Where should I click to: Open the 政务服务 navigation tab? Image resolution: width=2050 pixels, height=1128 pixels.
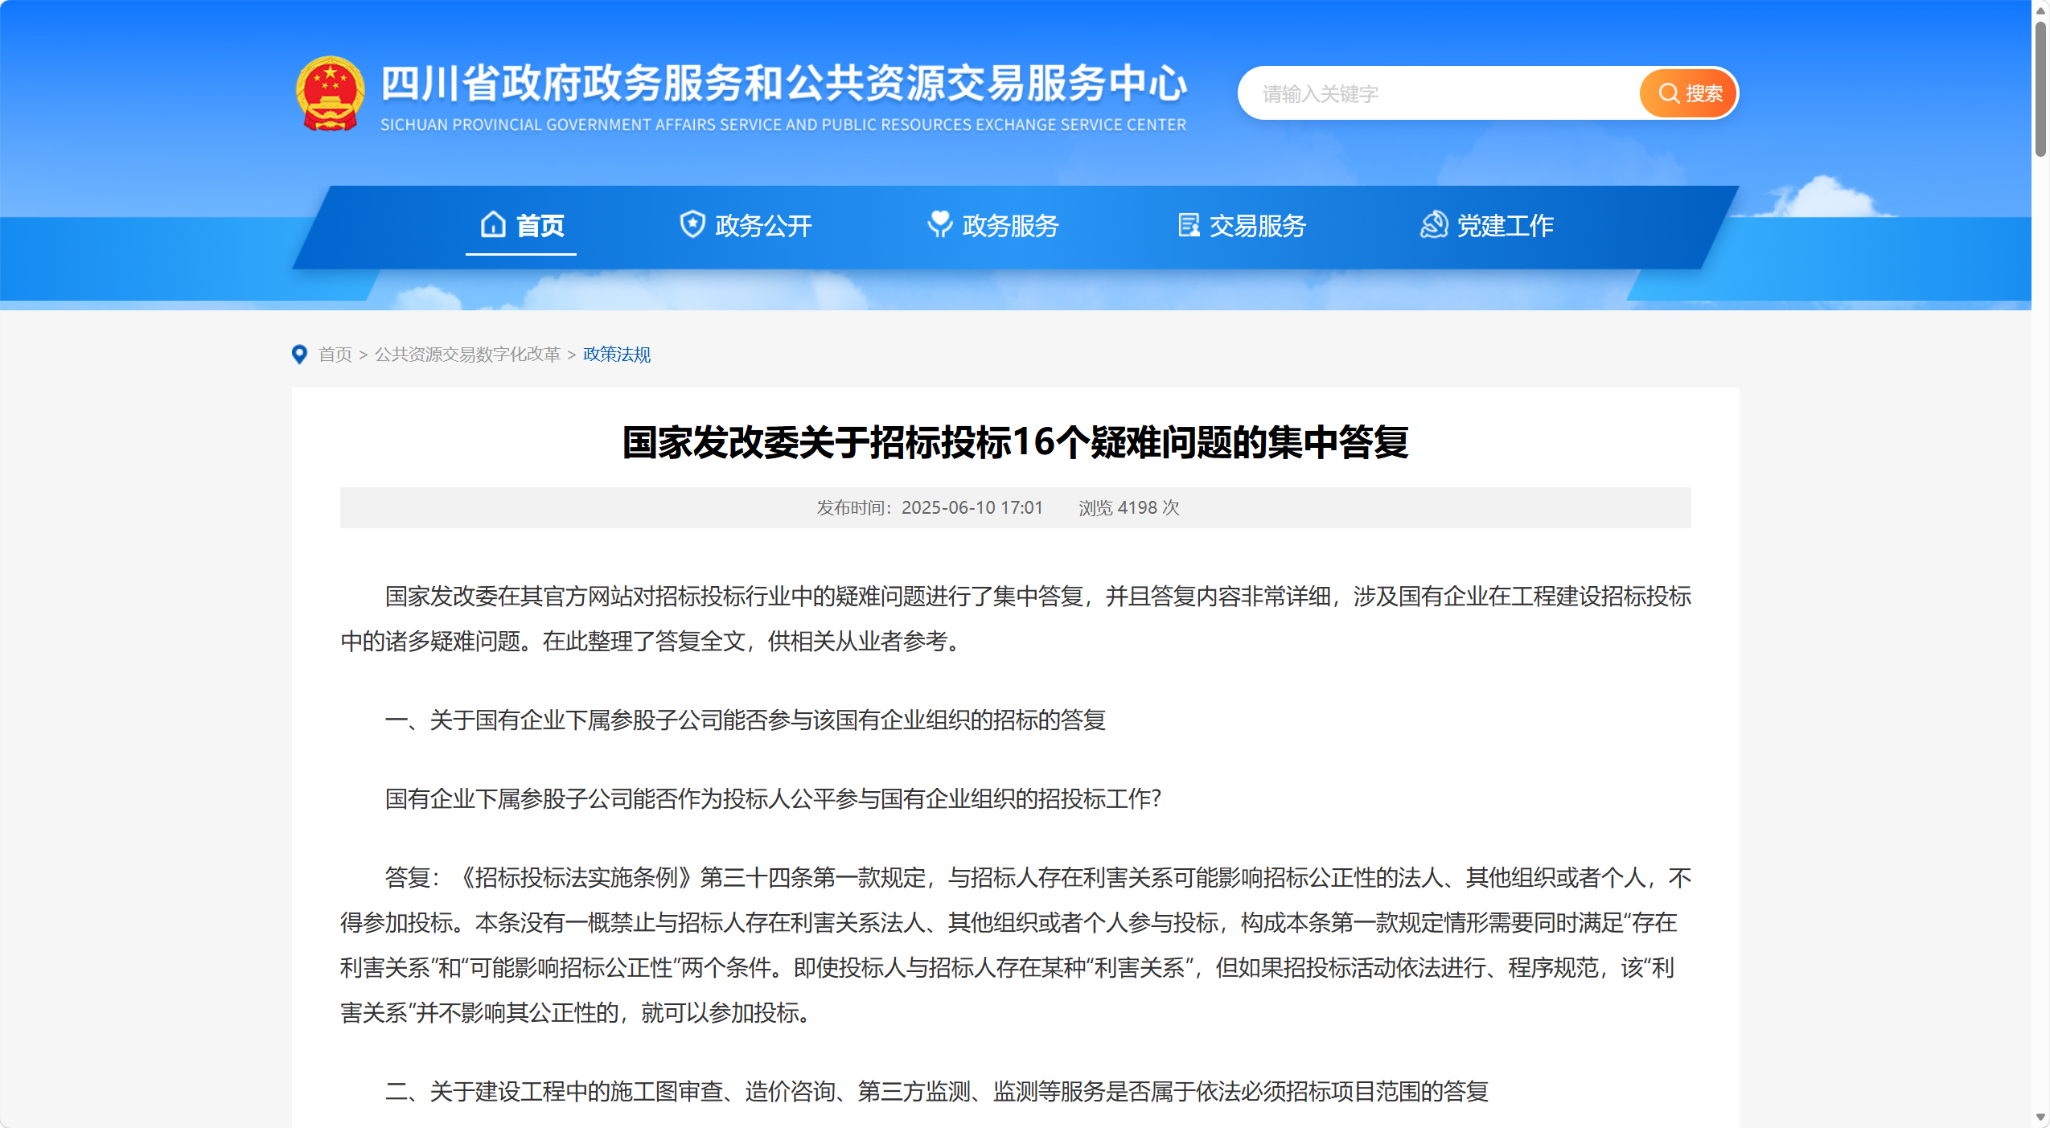[x=993, y=226]
